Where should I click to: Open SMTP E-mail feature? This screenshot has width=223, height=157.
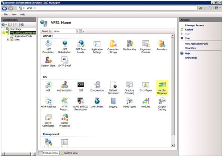click(65, 61)
